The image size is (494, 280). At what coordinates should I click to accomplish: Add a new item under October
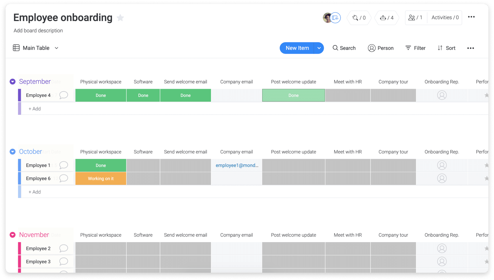[34, 192]
